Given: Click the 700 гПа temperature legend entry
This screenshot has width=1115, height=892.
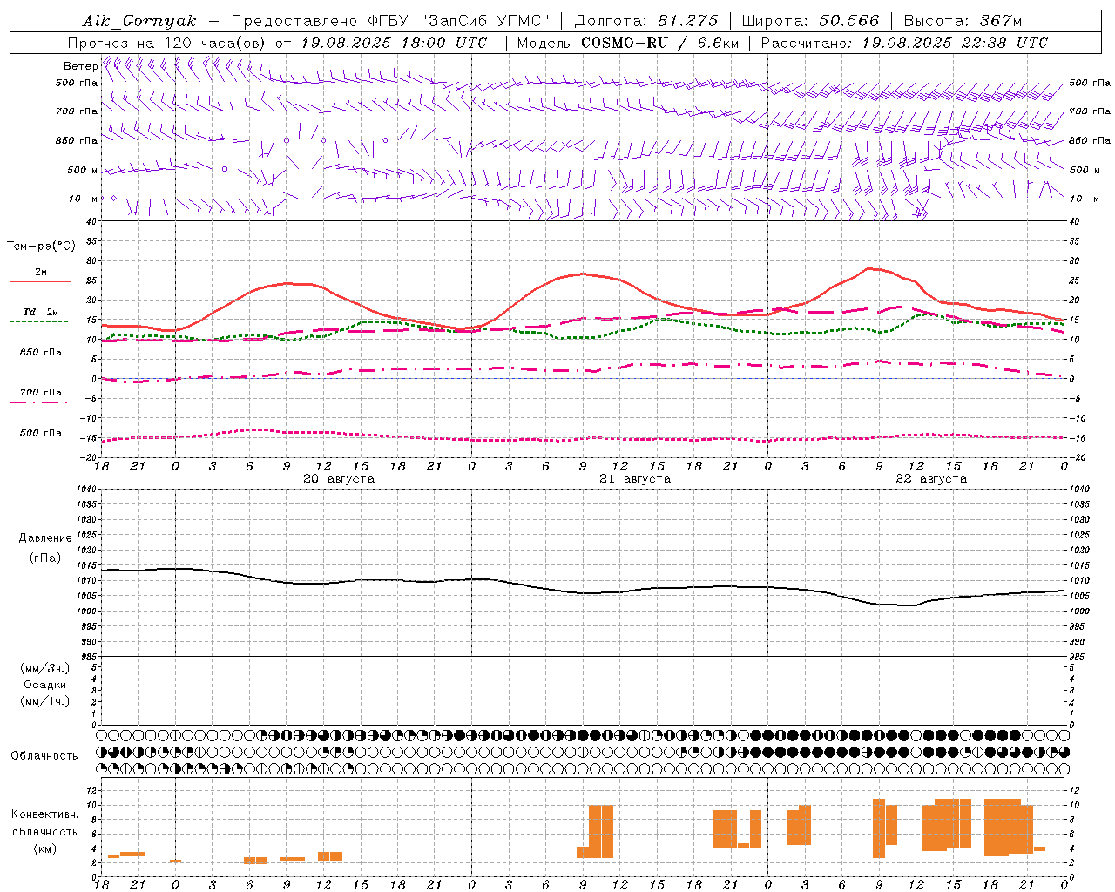Looking at the screenshot, I should point(40,393).
